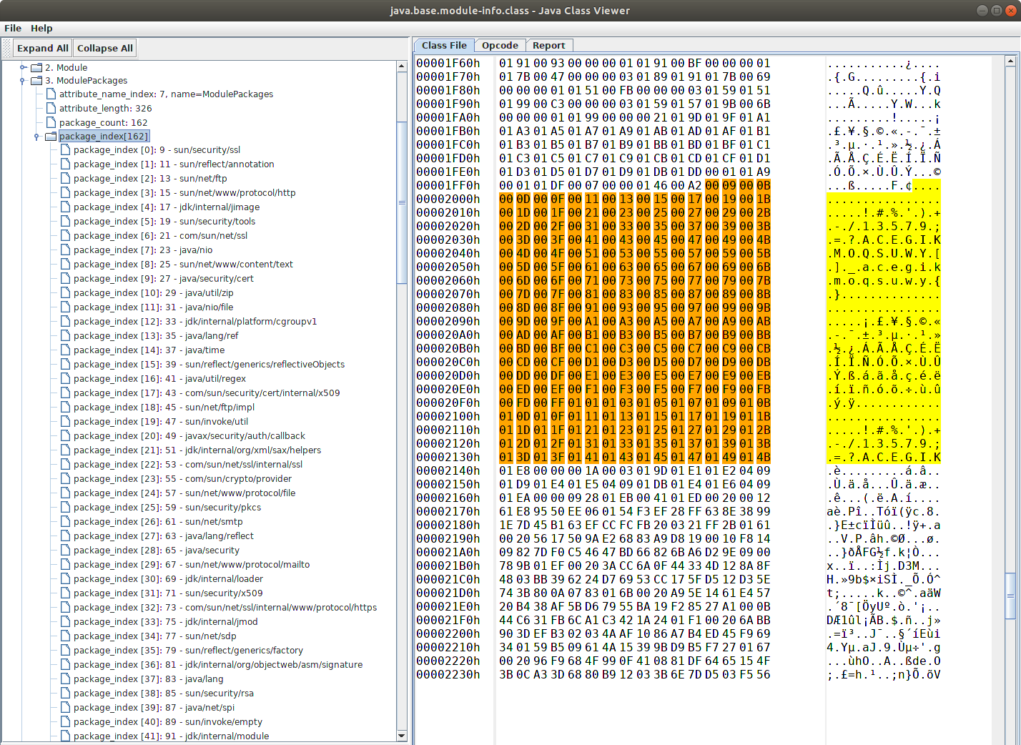Screen dimensions: 1021x745
Task: Select package_index [3]: 15 - sun/net/www/protocol/http
Action: [184, 192]
